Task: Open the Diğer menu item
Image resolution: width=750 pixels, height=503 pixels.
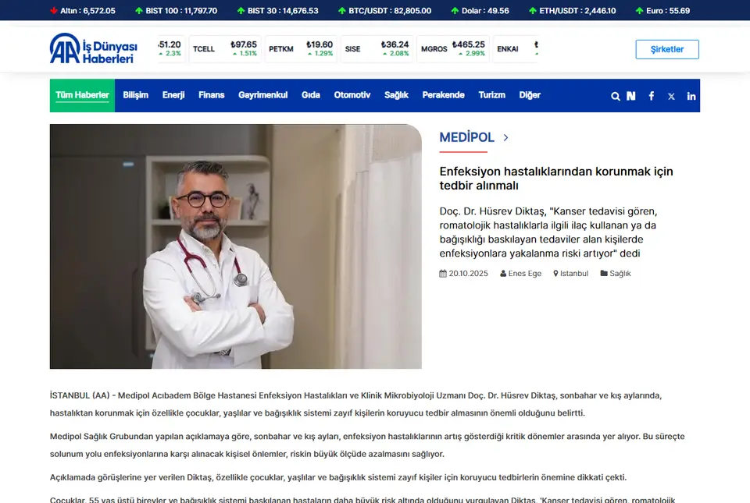Action: pos(530,95)
